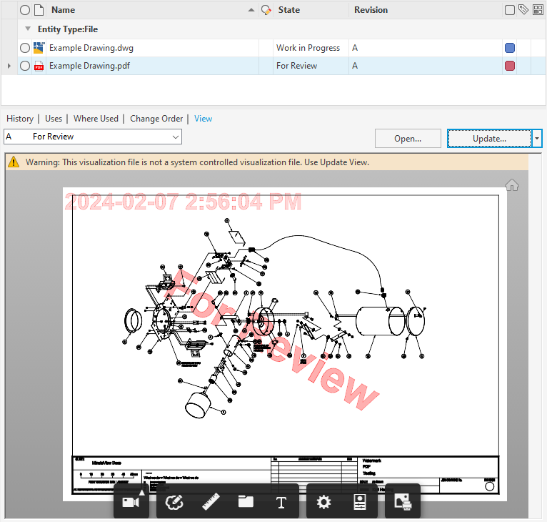Click the file type column header icon
The width and height of the screenshot is (547, 522).
pyautogui.click(x=39, y=10)
